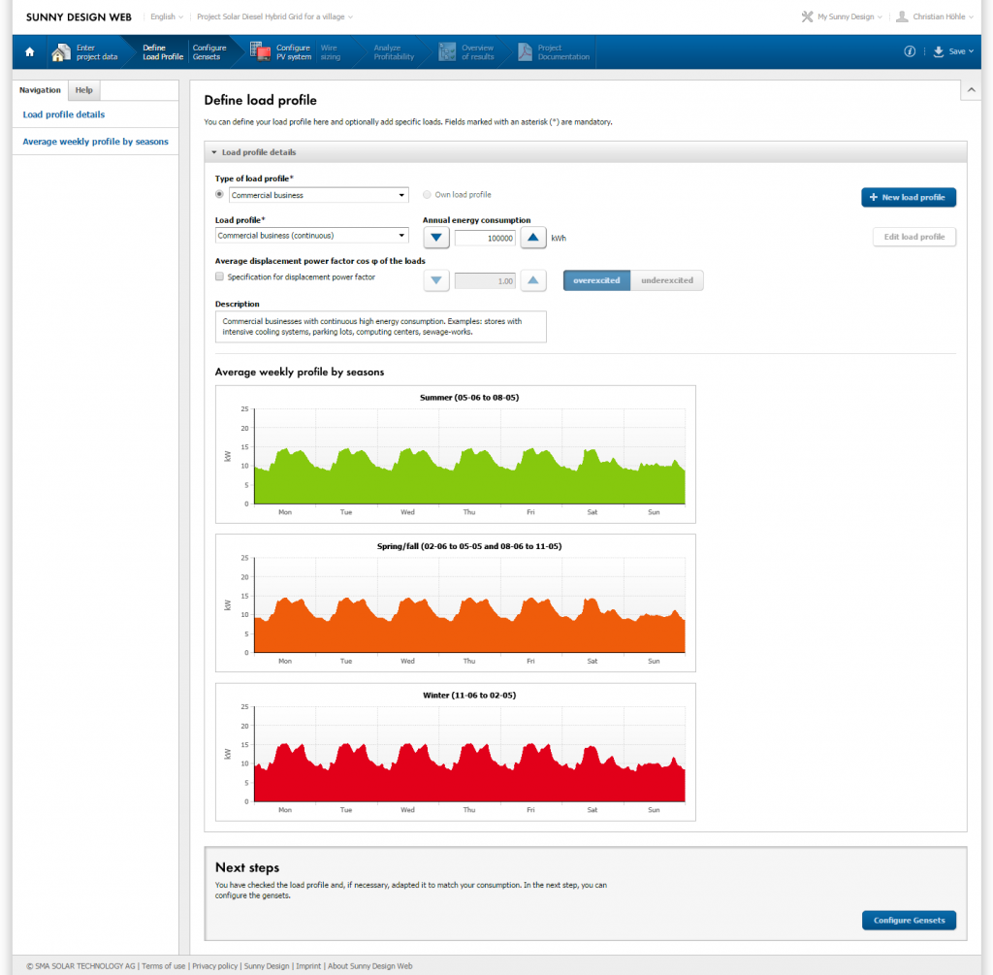Go to the Home icon
The width and height of the screenshot is (993, 975).
29,52
